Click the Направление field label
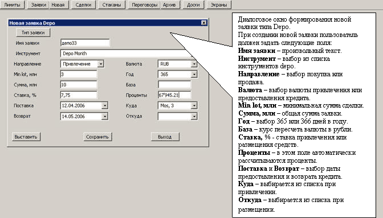 (27, 64)
